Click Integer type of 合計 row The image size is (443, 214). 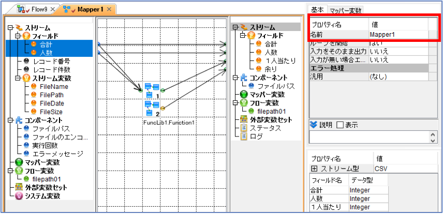[368, 190]
